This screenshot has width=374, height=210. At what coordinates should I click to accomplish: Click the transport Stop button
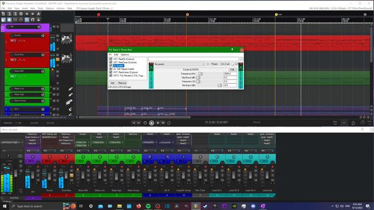[158, 123]
